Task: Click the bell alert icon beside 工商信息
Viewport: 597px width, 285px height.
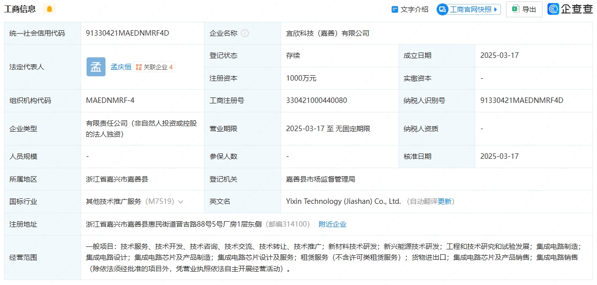Action: [x=50, y=9]
